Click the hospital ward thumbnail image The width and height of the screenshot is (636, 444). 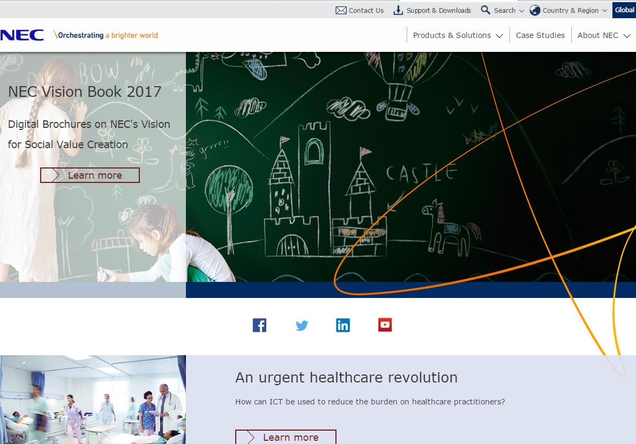pos(93,400)
